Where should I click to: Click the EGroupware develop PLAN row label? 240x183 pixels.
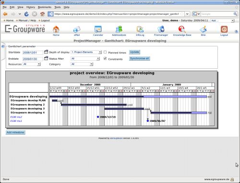(x=28, y=100)
